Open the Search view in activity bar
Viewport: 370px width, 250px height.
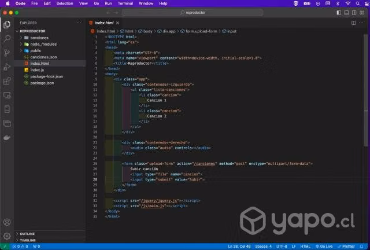pos(7,39)
